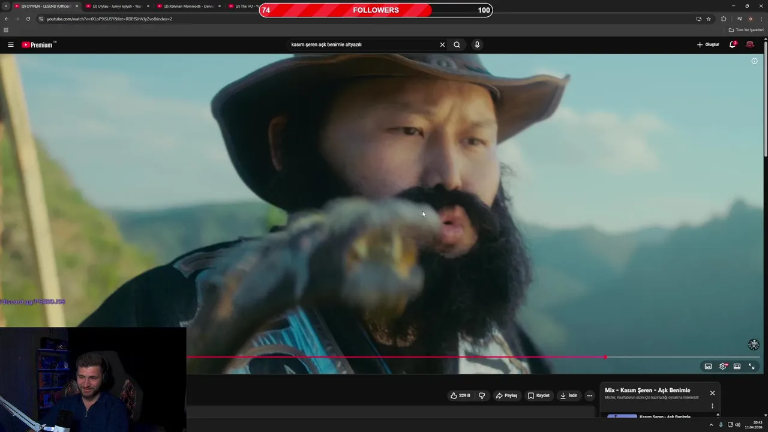Screen dimensions: 768x432
Task: Open the Oluştur create menu
Action: 707,44
